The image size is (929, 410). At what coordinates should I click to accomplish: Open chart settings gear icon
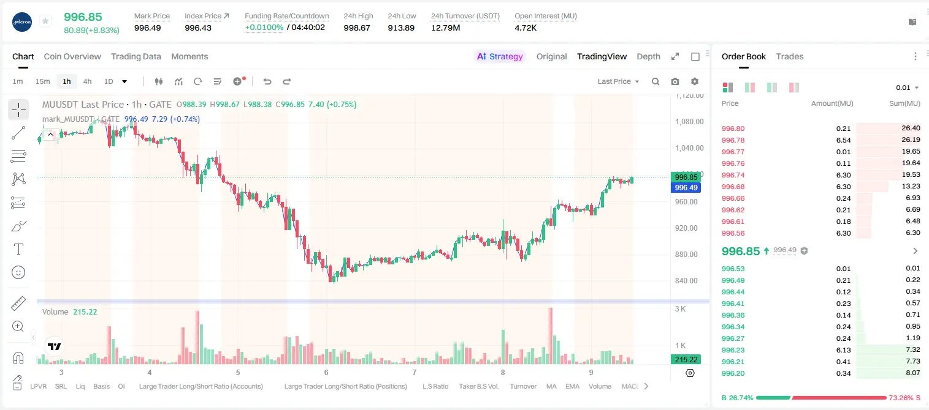[x=695, y=81]
